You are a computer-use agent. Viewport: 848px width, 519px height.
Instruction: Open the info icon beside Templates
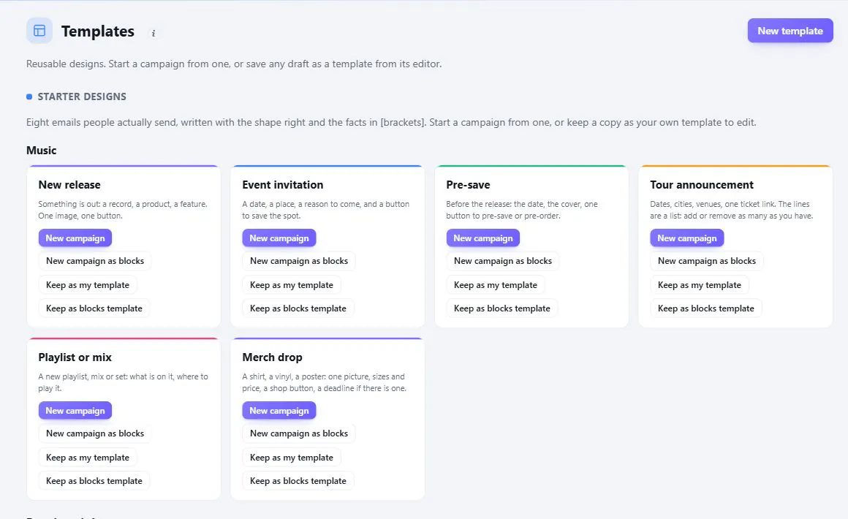point(154,34)
